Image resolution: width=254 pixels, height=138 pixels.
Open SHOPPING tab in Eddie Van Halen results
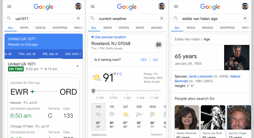click(x=227, y=28)
